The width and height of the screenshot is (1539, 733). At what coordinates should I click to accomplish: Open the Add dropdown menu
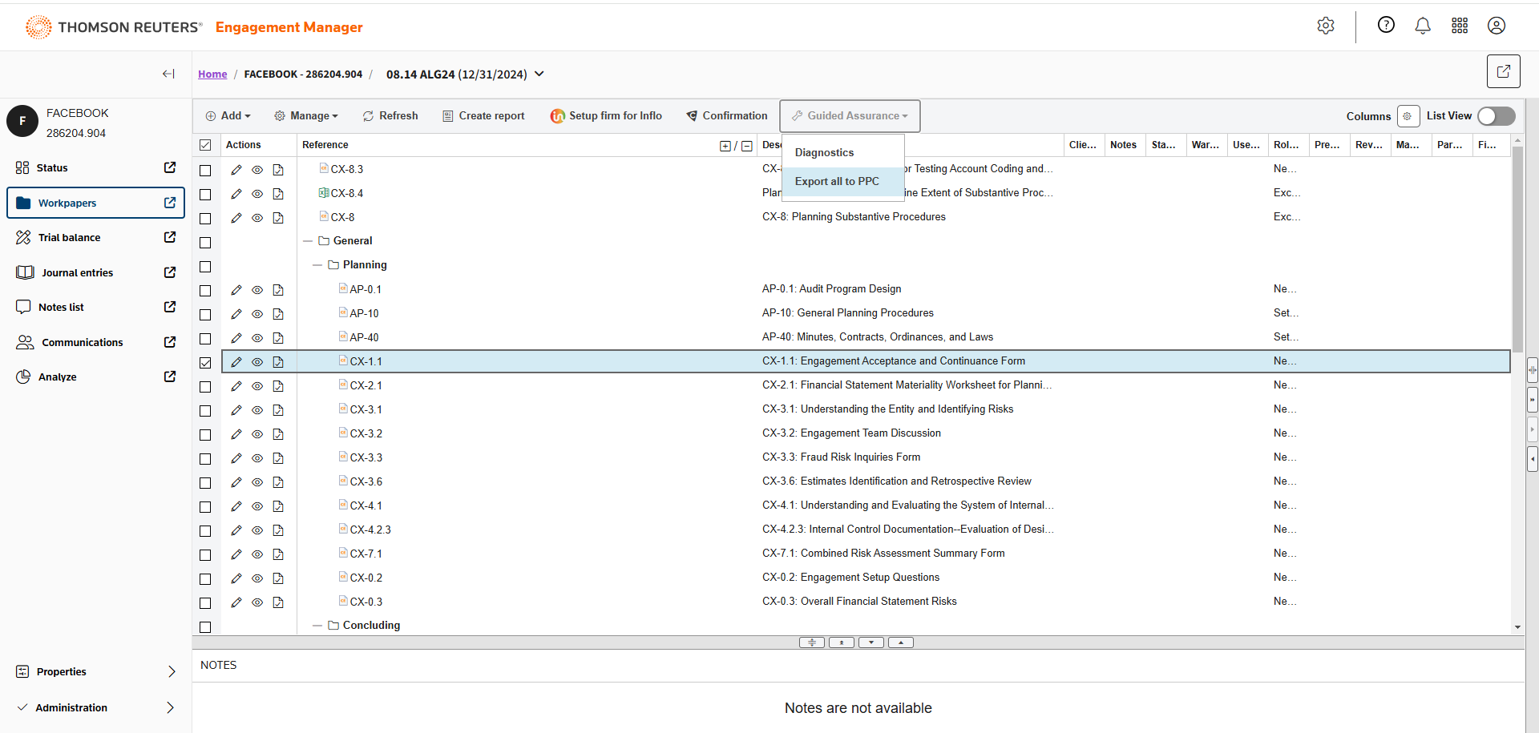(x=228, y=116)
